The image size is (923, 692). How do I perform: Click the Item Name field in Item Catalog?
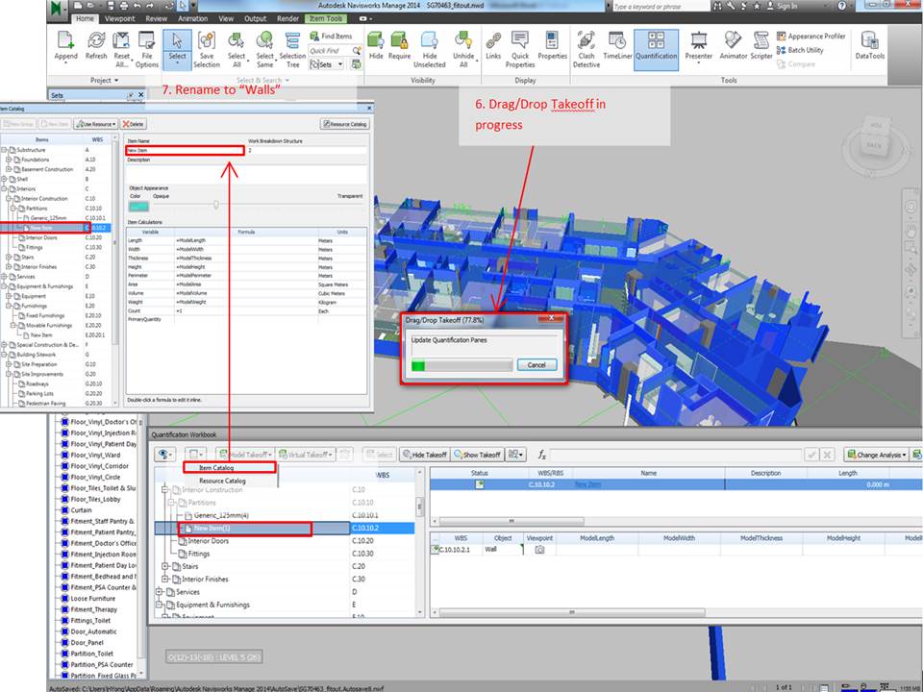[x=185, y=151]
